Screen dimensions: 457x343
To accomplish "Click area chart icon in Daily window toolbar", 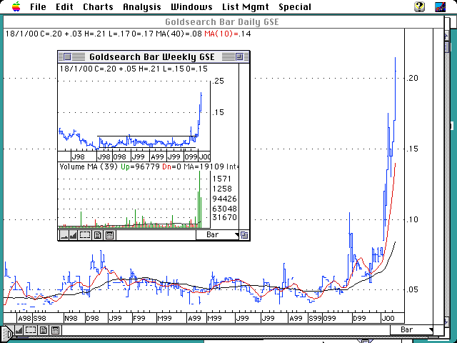I will click(19, 330).
